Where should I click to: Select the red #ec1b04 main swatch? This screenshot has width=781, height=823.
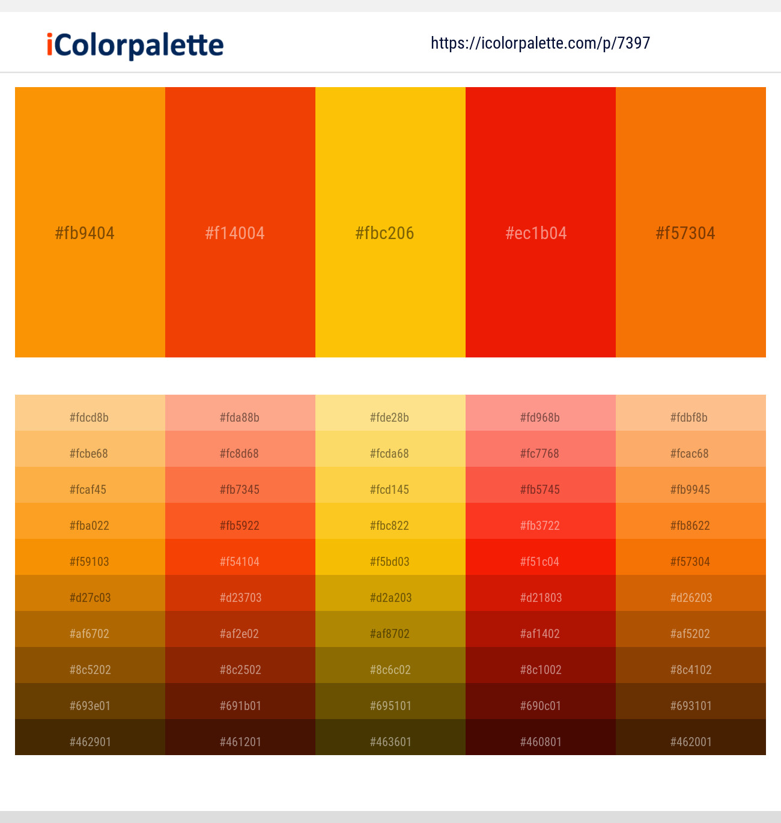[540, 222]
